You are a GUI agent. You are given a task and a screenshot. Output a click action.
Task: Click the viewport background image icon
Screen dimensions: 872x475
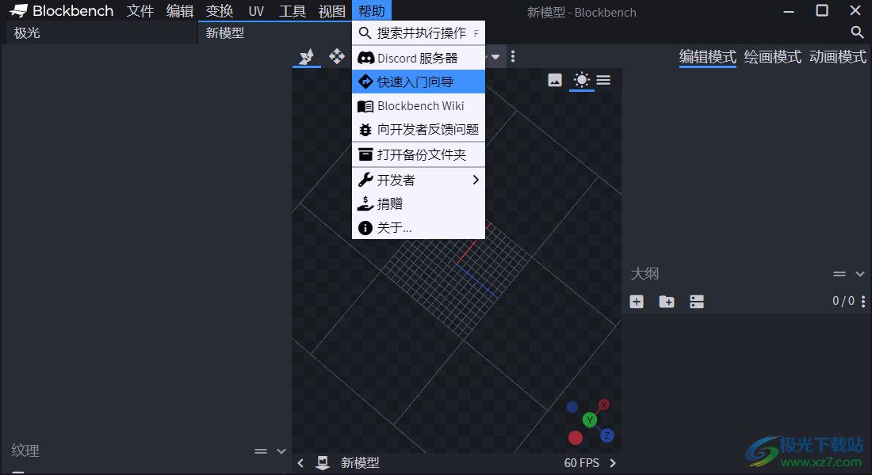tap(555, 80)
